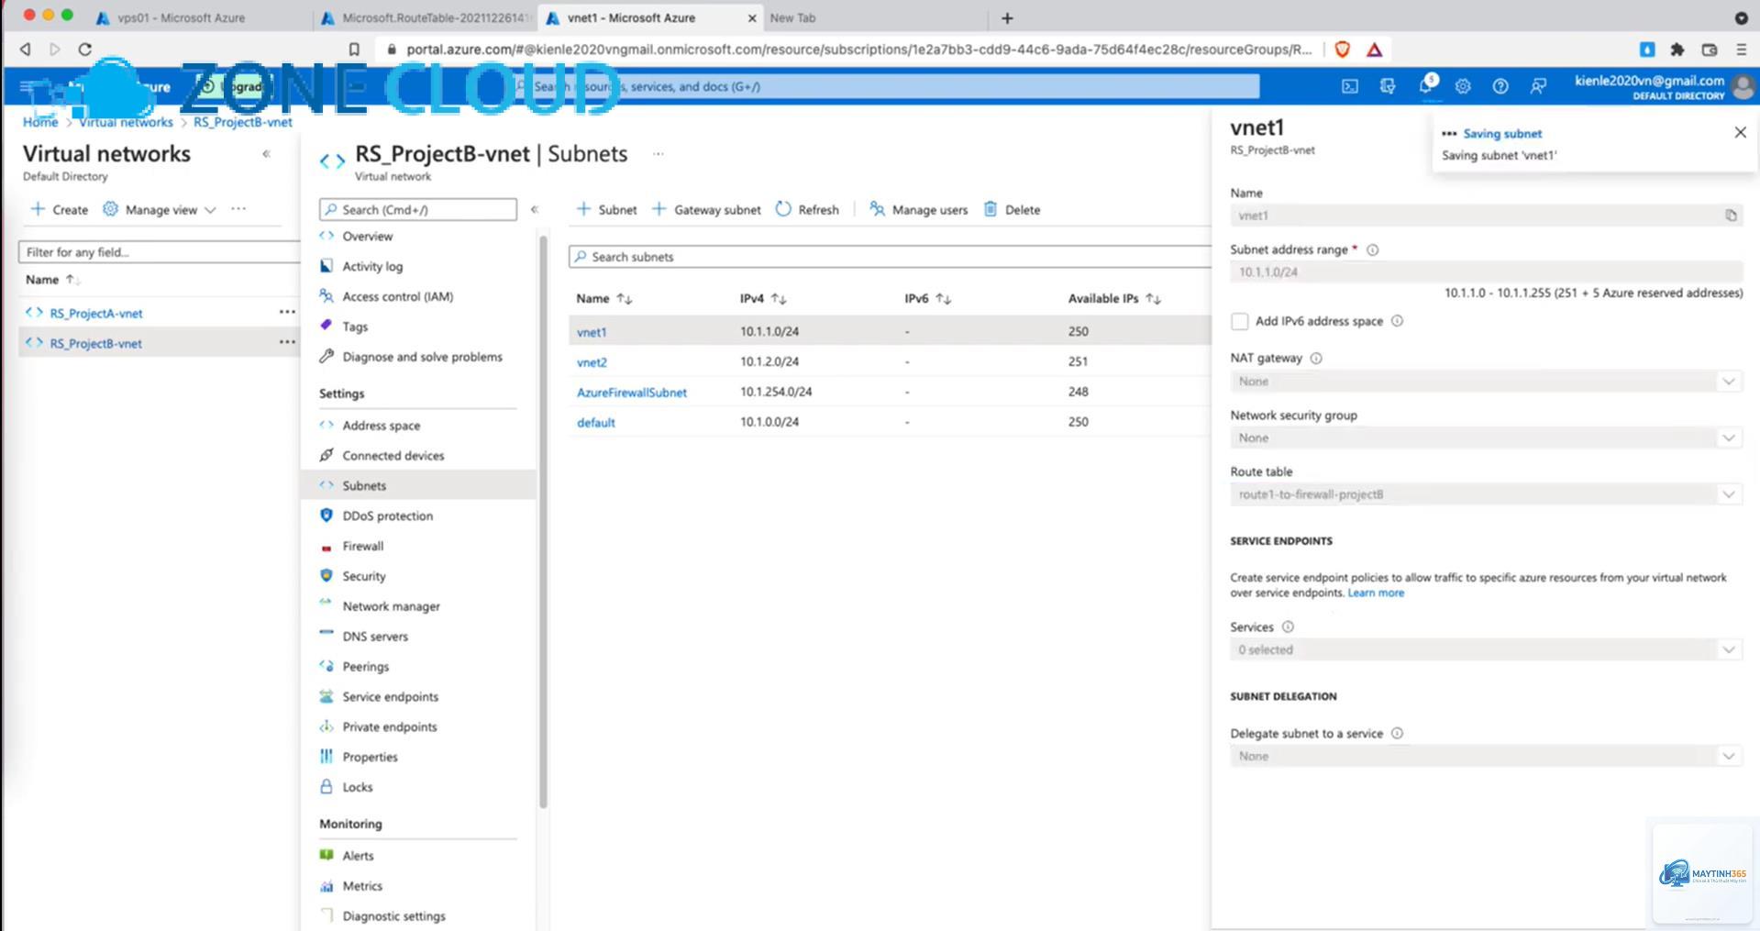Delete the selected subnet
The width and height of the screenshot is (1760, 931).
click(1012, 210)
